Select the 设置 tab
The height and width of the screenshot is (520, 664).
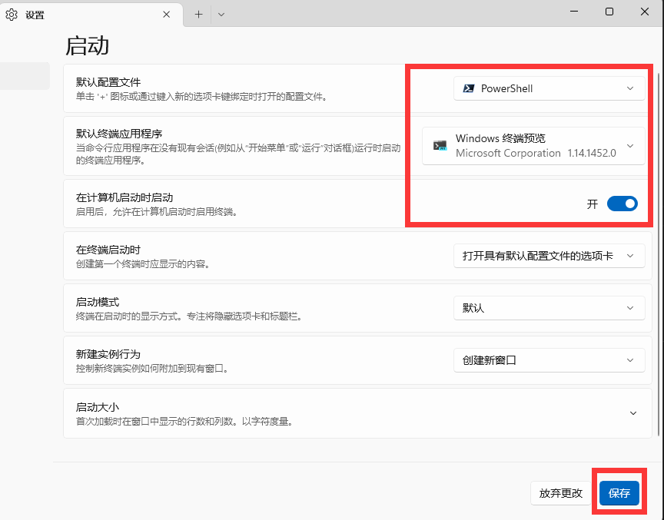(91, 15)
